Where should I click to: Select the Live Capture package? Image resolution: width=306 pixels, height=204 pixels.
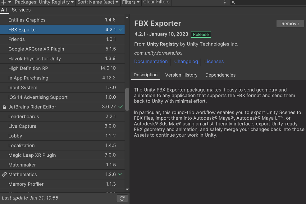[x=62, y=126]
